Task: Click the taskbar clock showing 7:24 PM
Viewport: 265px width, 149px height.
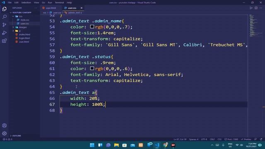Action: tap(251, 145)
